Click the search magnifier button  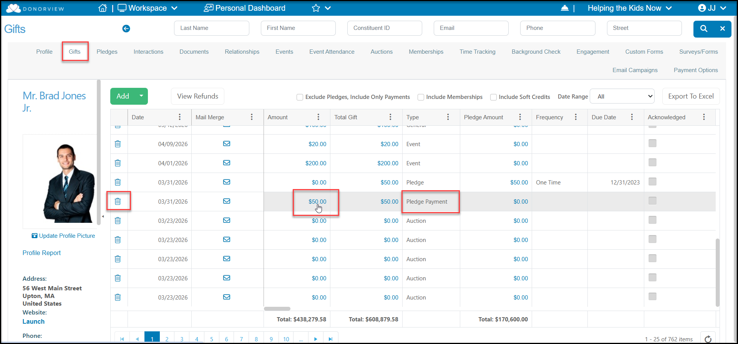tap(704, 29)
